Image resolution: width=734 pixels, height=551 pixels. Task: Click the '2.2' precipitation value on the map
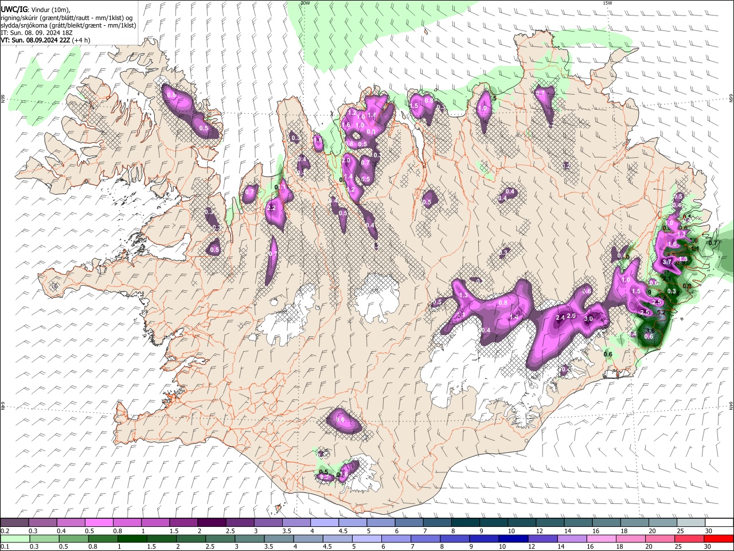point(272,208)
